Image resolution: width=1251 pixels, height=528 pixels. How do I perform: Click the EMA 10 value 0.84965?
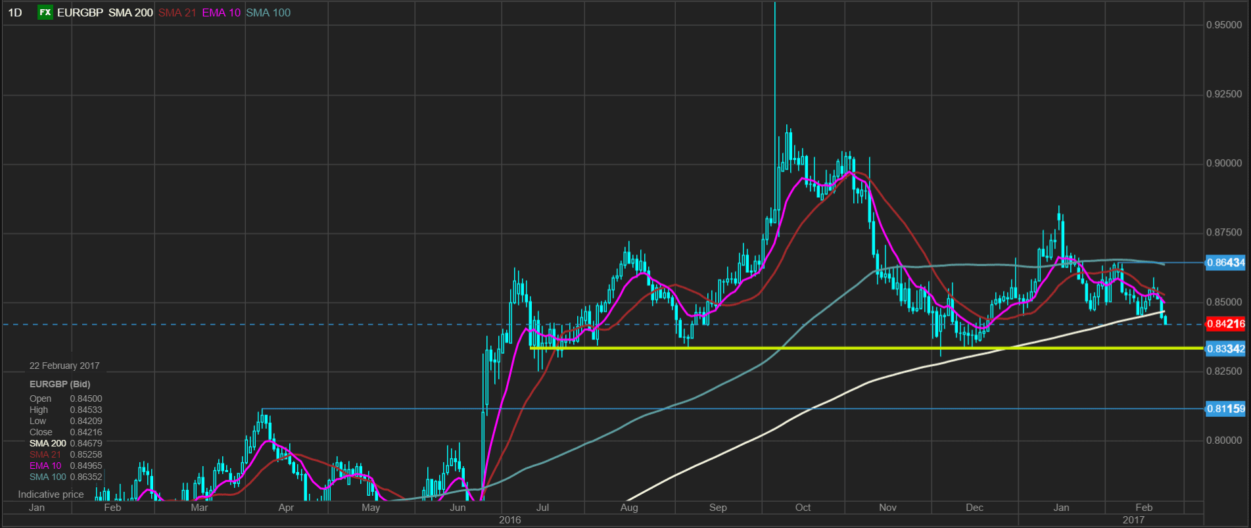pos(86,466)
